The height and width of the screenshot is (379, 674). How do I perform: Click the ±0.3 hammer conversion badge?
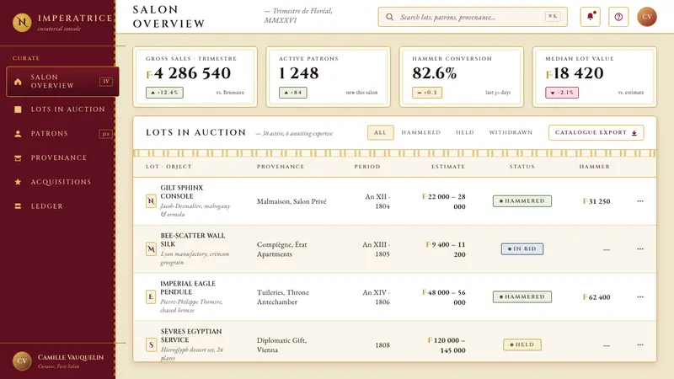coord(427,93)
